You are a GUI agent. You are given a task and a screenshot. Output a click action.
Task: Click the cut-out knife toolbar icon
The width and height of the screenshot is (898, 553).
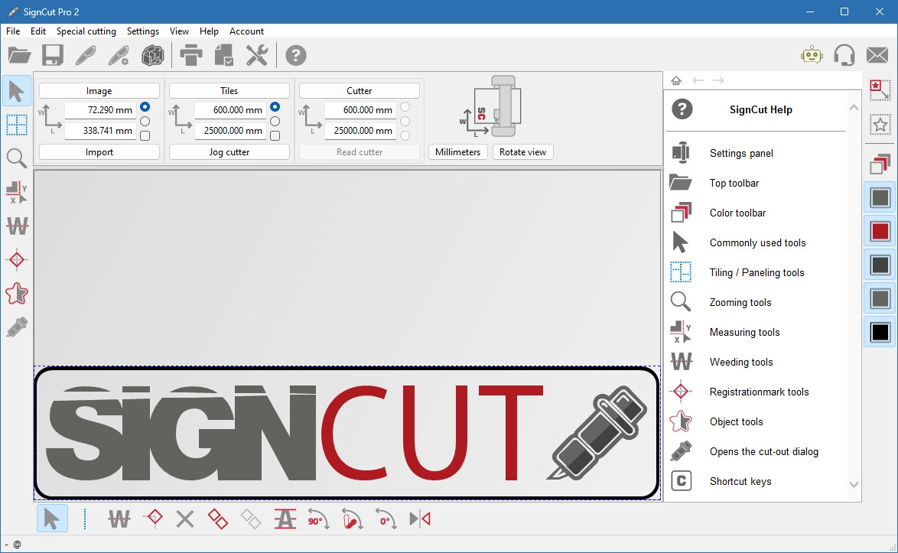click(x=86, y=56)
